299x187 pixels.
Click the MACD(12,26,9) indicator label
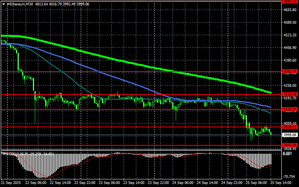(15, 154)
